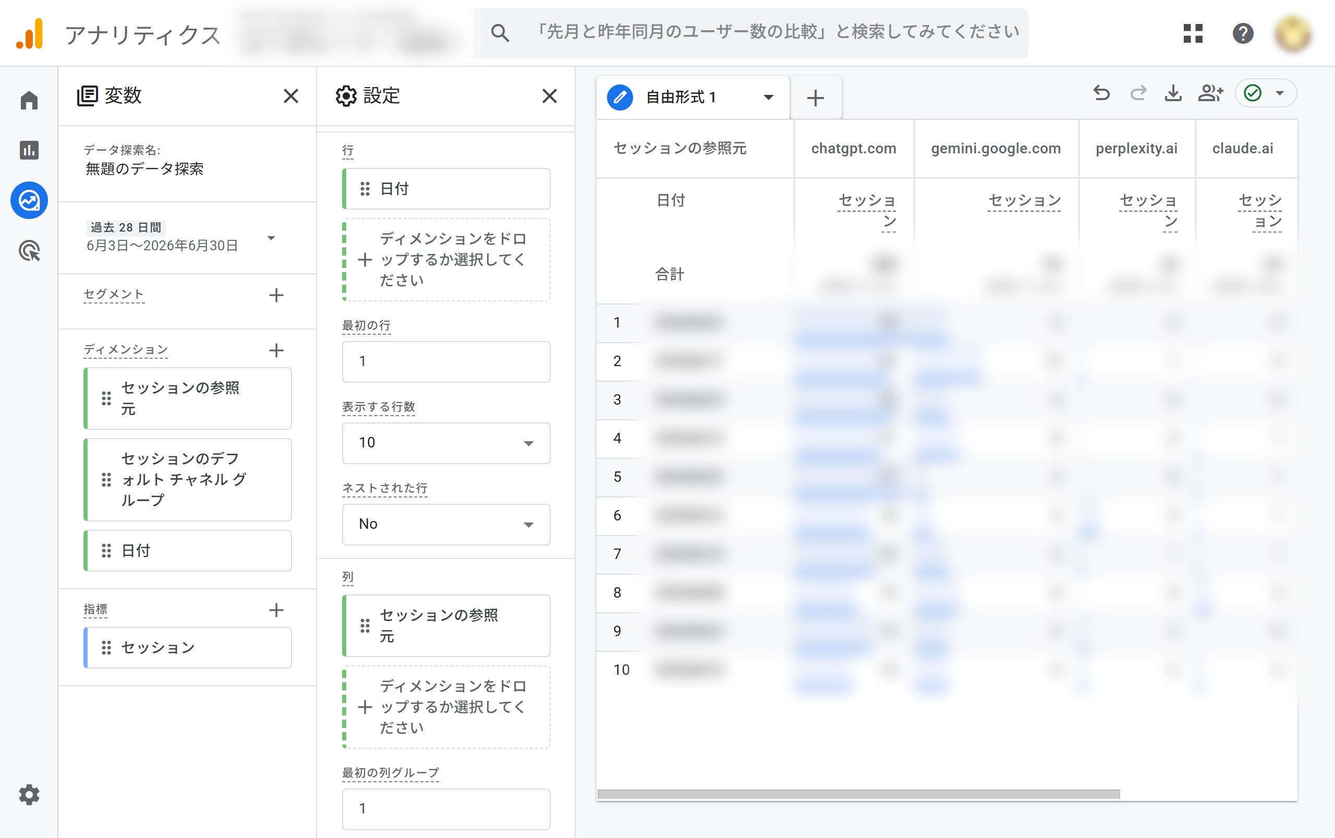Download the exploration data icon

(1173, 93)
